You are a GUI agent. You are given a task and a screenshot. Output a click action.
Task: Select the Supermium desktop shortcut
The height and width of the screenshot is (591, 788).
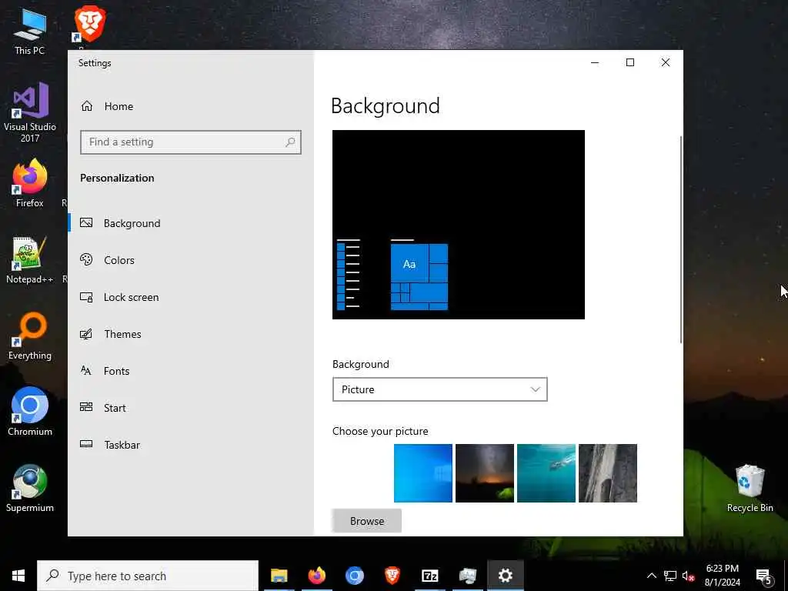tap(30, 487)
